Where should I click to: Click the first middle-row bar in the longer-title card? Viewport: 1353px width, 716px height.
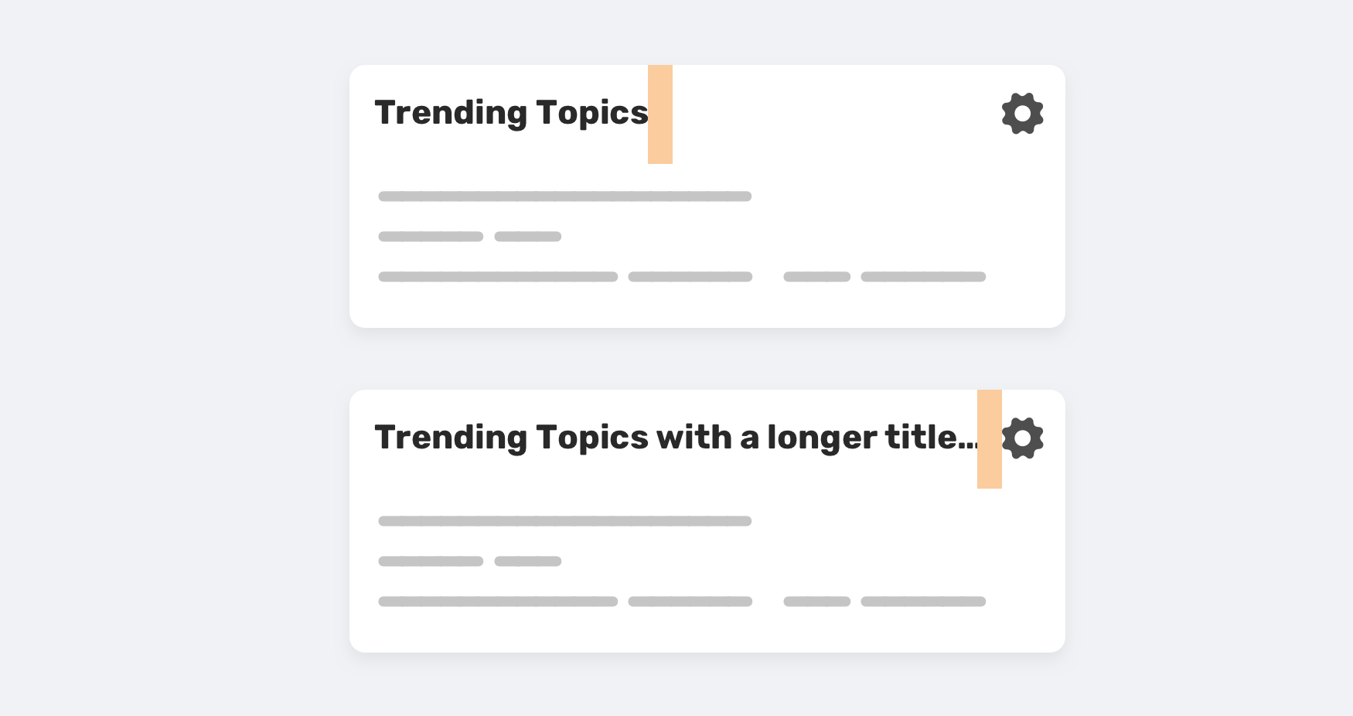point(431,561)
